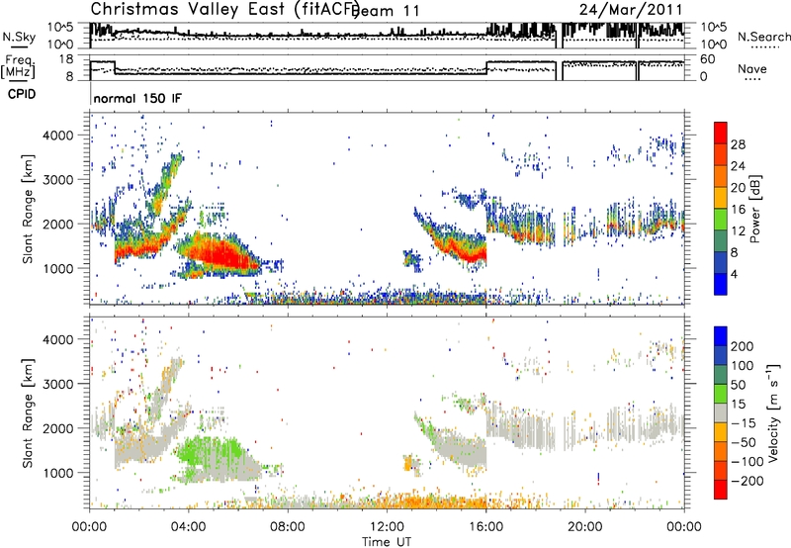Click the '−50' velocity colorbar label
This screenshot has height=548, width=791.
744,442
